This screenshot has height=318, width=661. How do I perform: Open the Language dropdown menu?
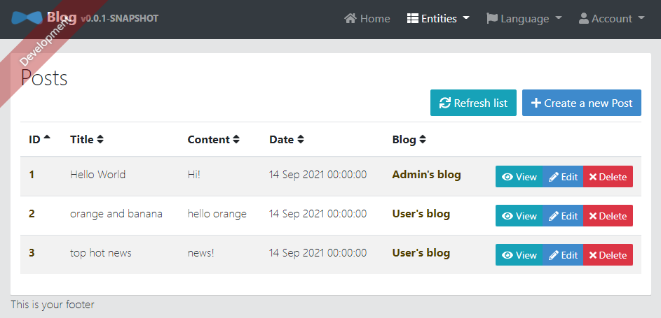[524, 18]
